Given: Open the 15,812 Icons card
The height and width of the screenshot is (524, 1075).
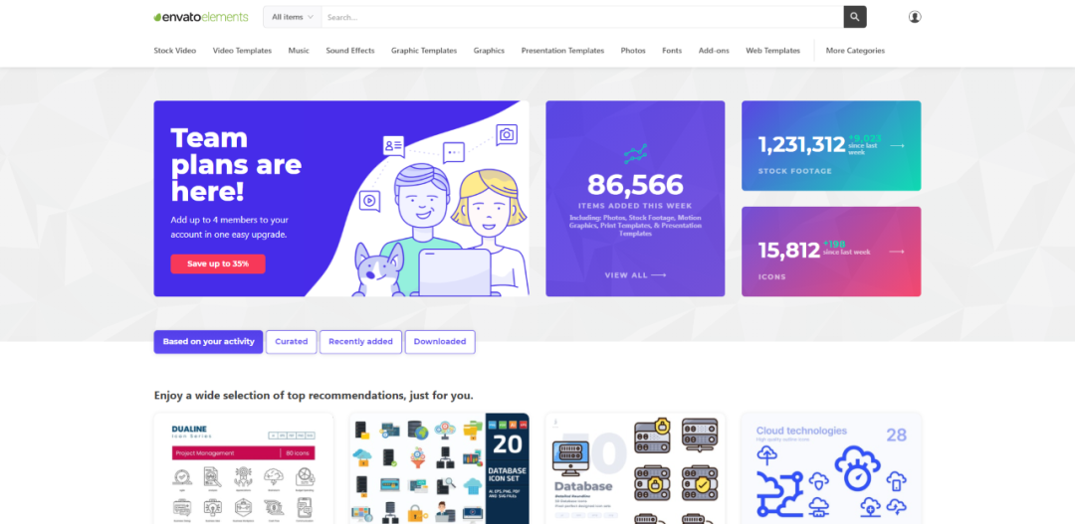Looking at the screenshot, I should pos(831,252).
